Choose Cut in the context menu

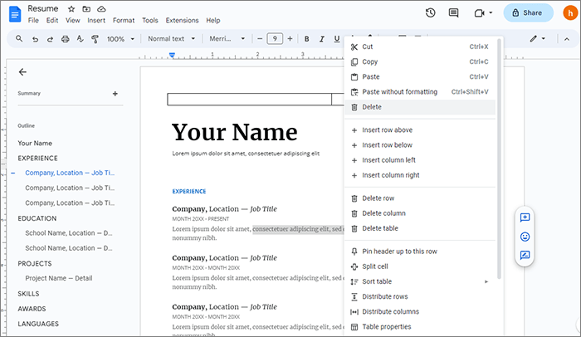pyautogui.click(x=420, y=46)
